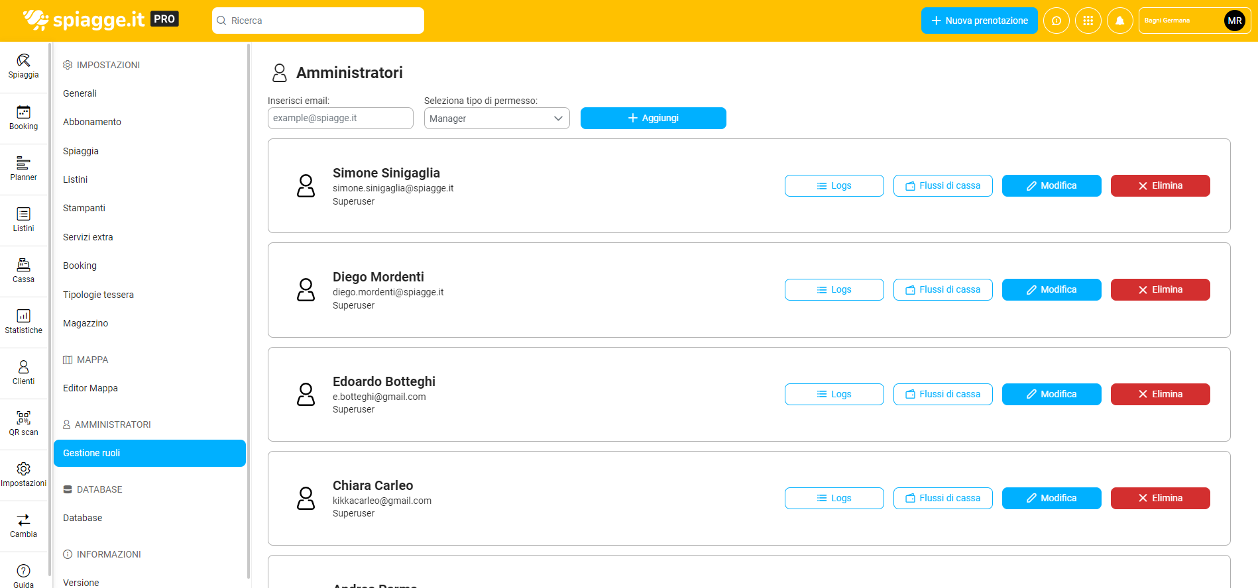
Task: Click the Aggiungi button
Action: [653, 118]
